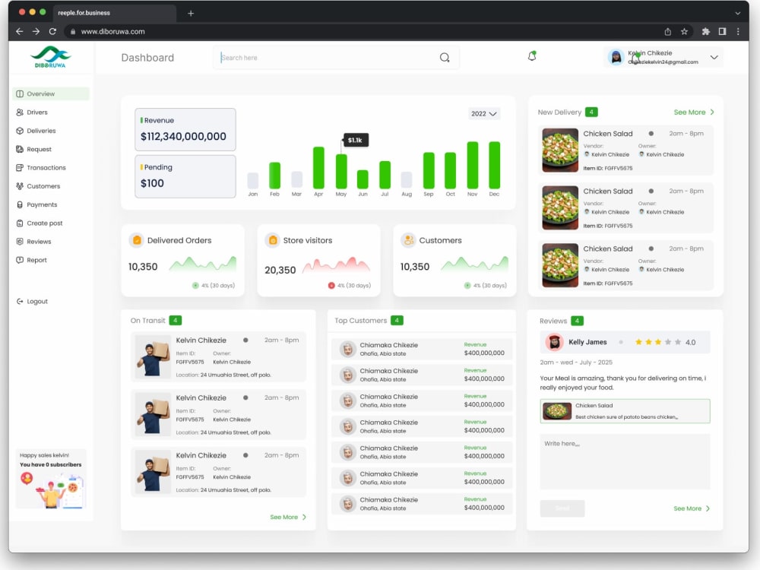Image resolution: width=760 pixels, height=570 pixels.
Task: Click the browser back arrow
Action: click(20, 31)
